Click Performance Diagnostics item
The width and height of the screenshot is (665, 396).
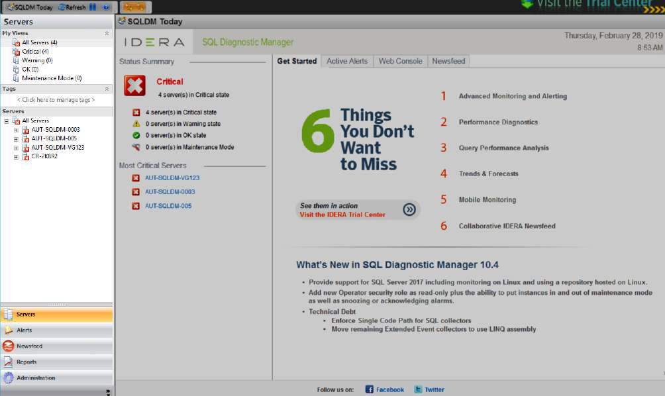[x=498, y=122]
